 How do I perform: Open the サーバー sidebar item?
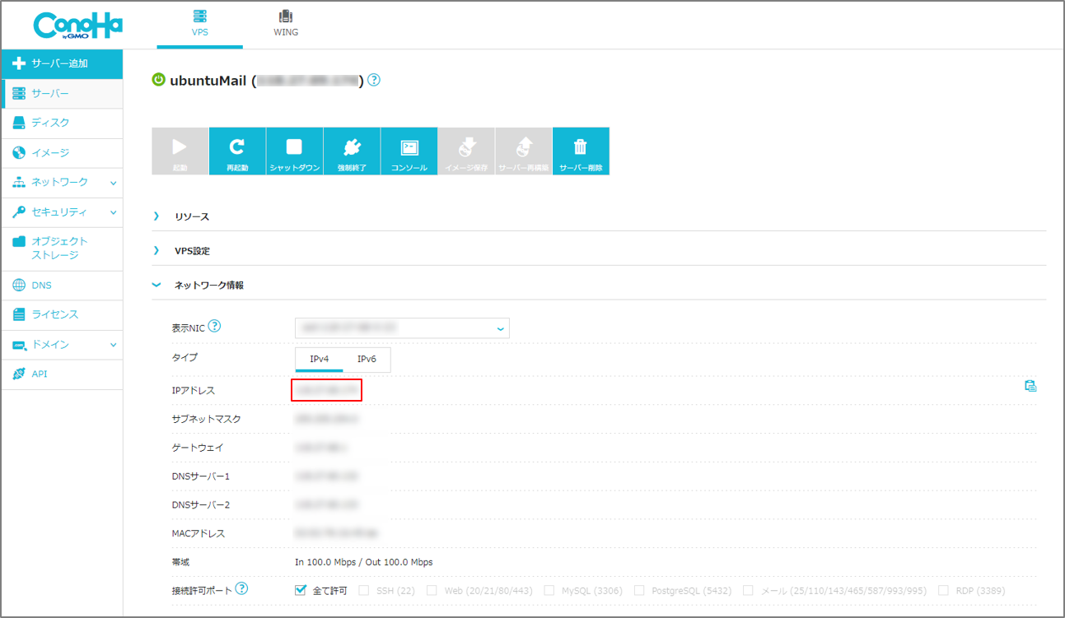[x=63, y=94]
